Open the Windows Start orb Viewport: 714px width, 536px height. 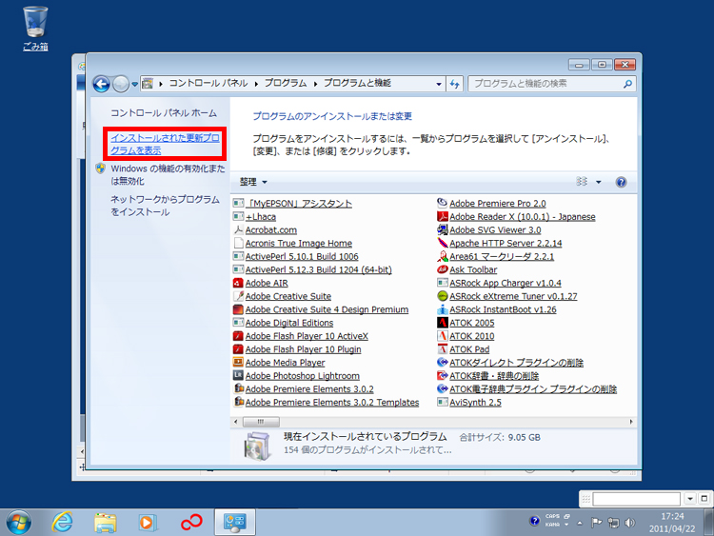coord(19,522)
